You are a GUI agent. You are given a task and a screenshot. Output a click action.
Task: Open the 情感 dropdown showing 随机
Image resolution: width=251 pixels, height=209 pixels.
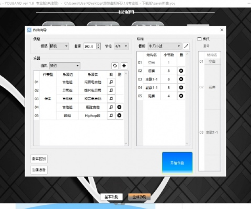click(59, 46)
